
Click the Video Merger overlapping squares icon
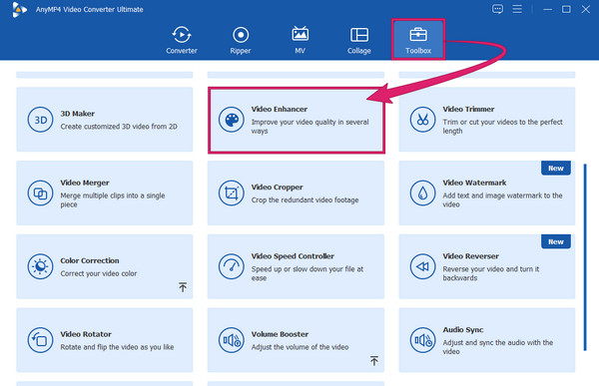click(x=40, y=193)
